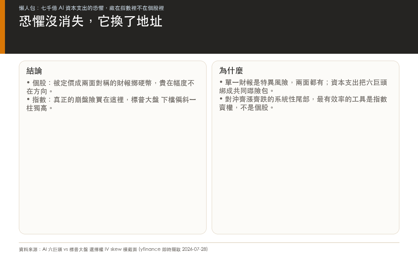Select the bullet beginning with 單一財報是特異風險
Image resolution: width=418 pixels, height=261 pixels.
pos(303,87)
